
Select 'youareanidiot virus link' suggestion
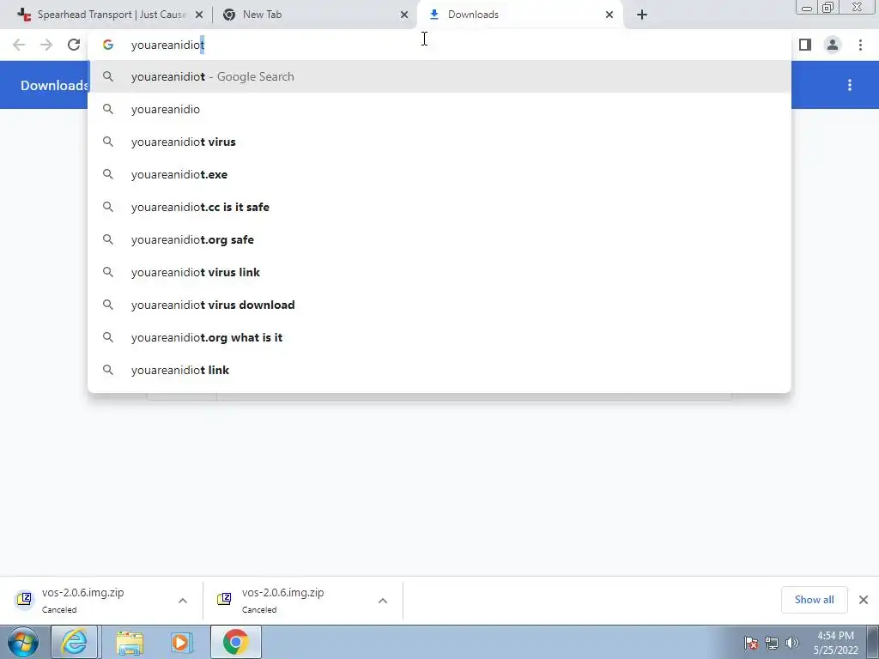pyautogui.click(x=439, y=272)
